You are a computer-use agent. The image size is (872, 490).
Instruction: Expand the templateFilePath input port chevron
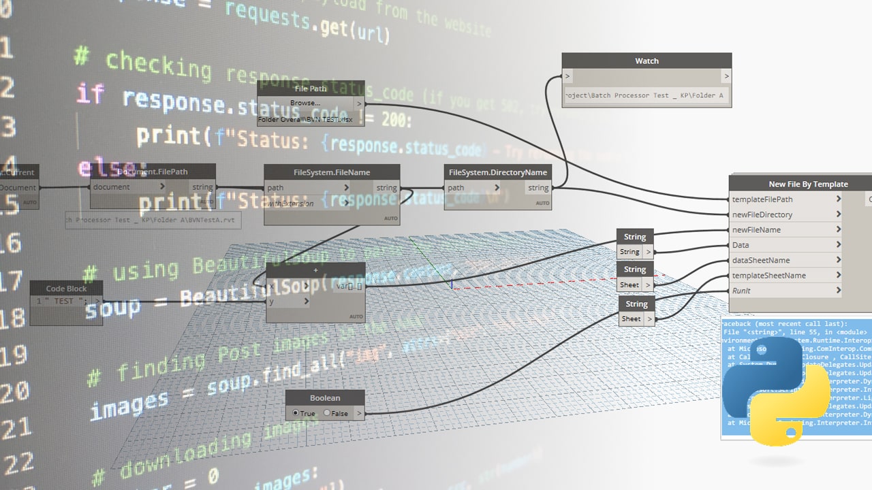[x=838, y=199]
